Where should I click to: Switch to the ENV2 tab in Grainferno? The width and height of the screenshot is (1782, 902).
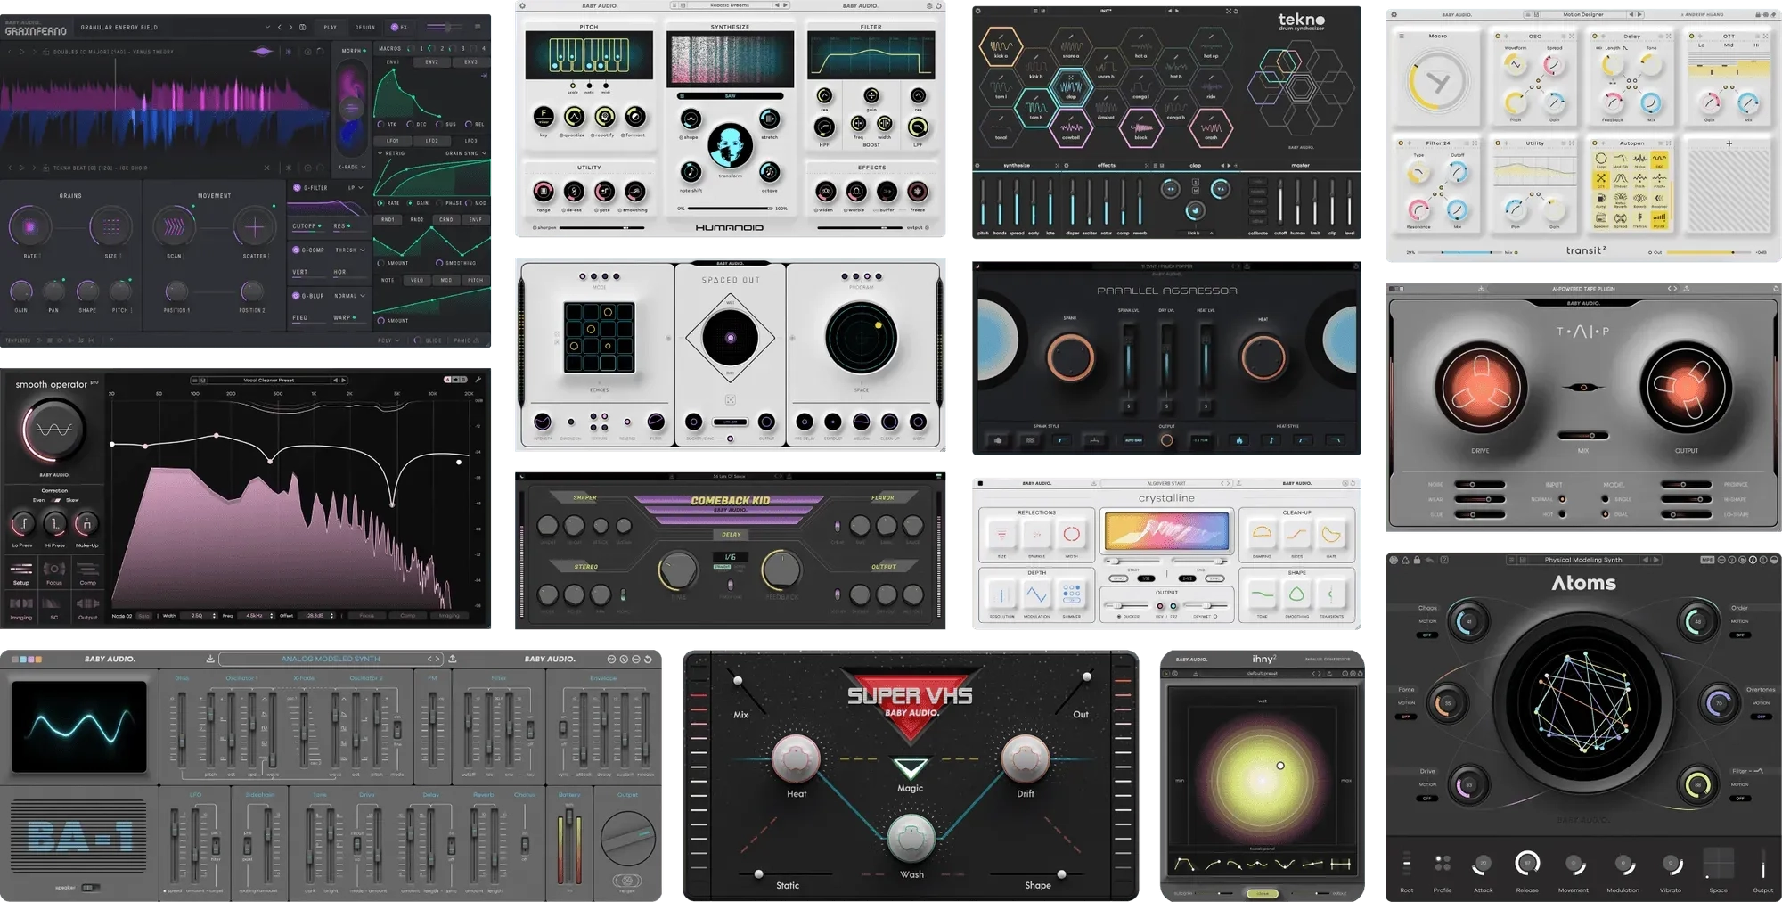tap(431, 61)
